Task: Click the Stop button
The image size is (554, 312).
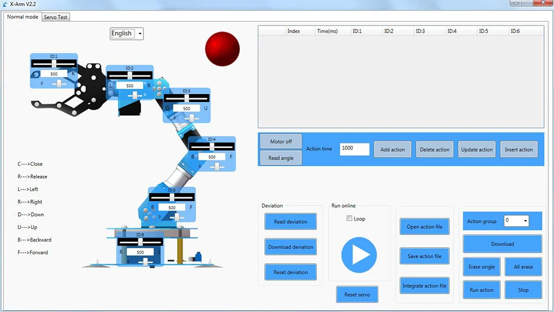Action: click(x=524, y=290)
